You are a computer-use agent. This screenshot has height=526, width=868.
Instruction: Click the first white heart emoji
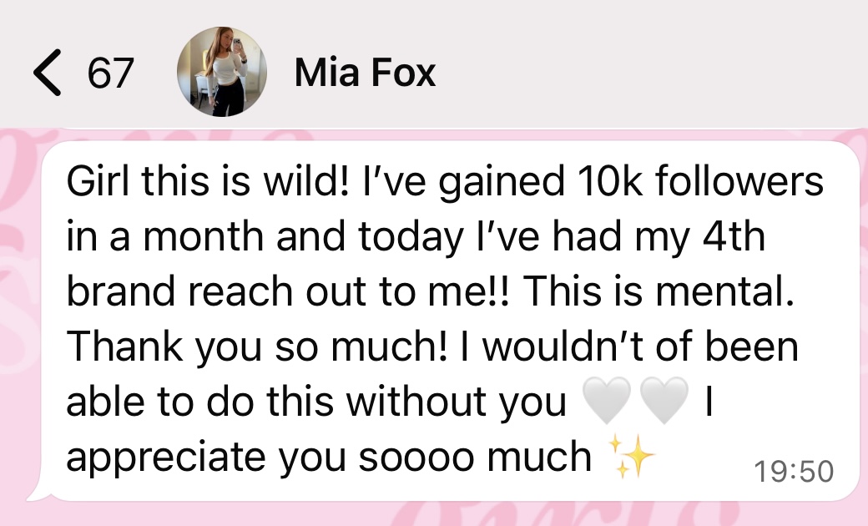tap(608, 400)
